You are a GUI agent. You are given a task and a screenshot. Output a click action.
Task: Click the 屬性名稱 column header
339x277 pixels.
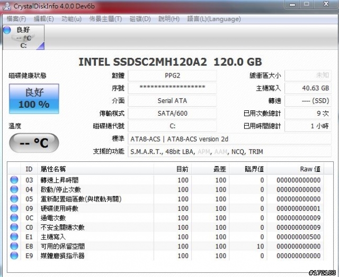pyautogui.click(x=95, y=169)
